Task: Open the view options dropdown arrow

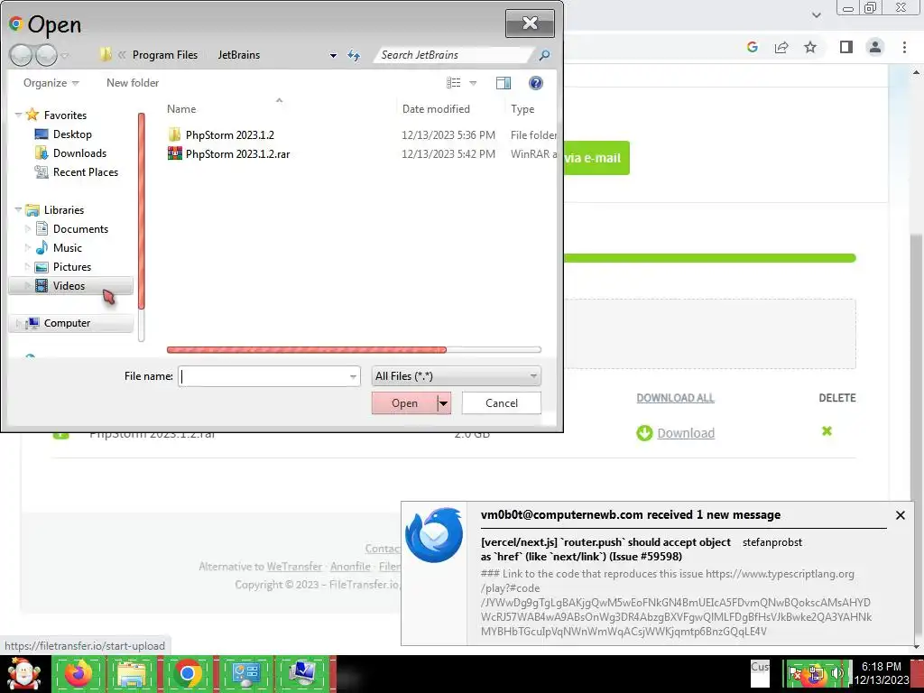Action: click(473, 83)
